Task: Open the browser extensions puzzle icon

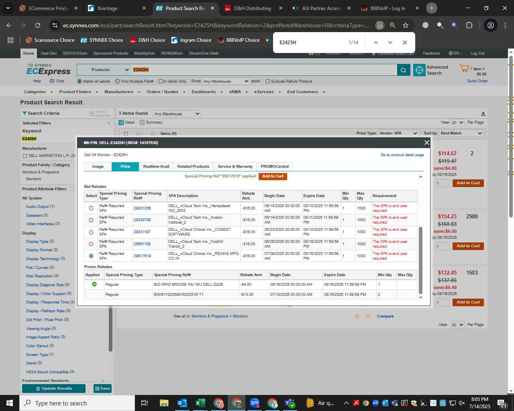Action: point(469,25)
